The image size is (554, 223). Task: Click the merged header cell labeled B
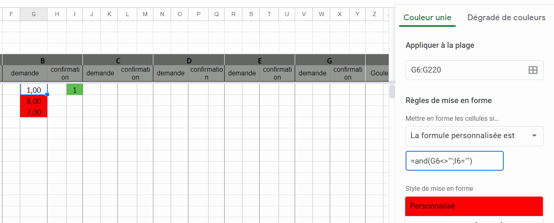42,61
